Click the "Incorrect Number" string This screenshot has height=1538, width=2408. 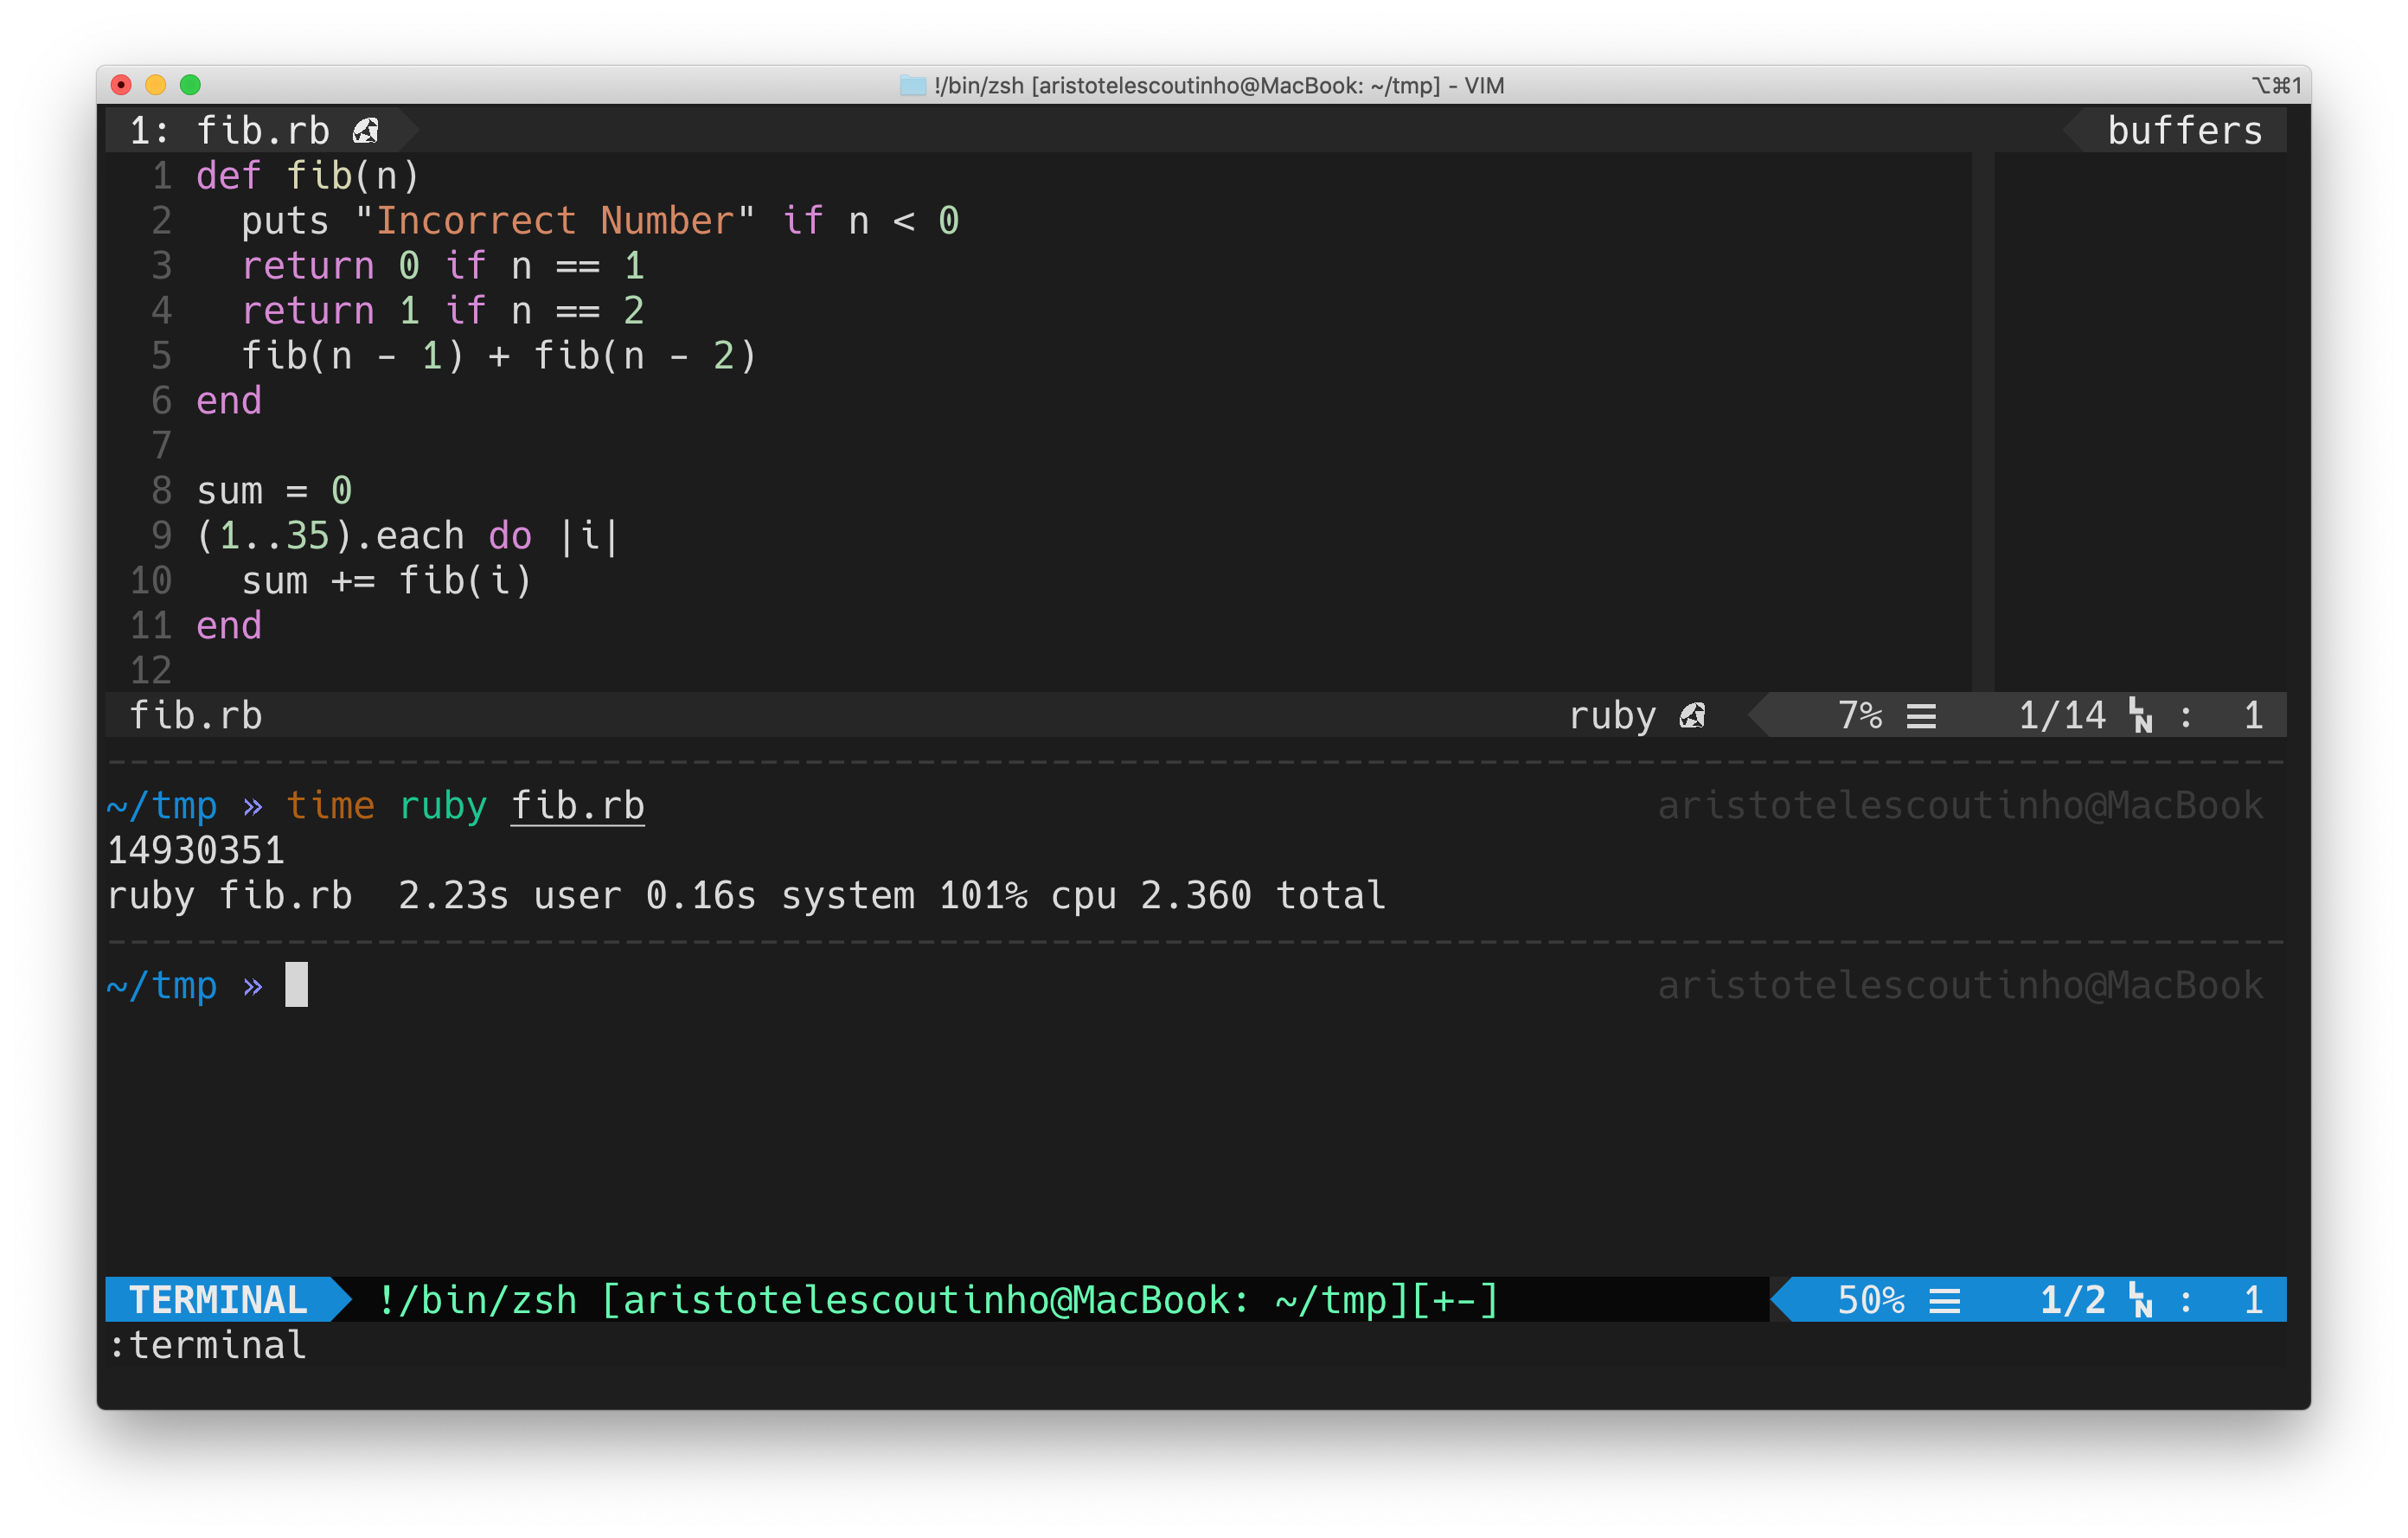(x=555, y=221)
